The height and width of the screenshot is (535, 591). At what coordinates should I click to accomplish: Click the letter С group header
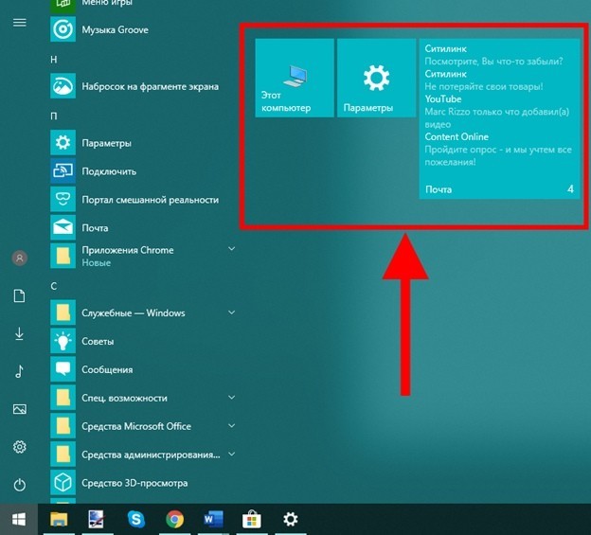point(54,286)
